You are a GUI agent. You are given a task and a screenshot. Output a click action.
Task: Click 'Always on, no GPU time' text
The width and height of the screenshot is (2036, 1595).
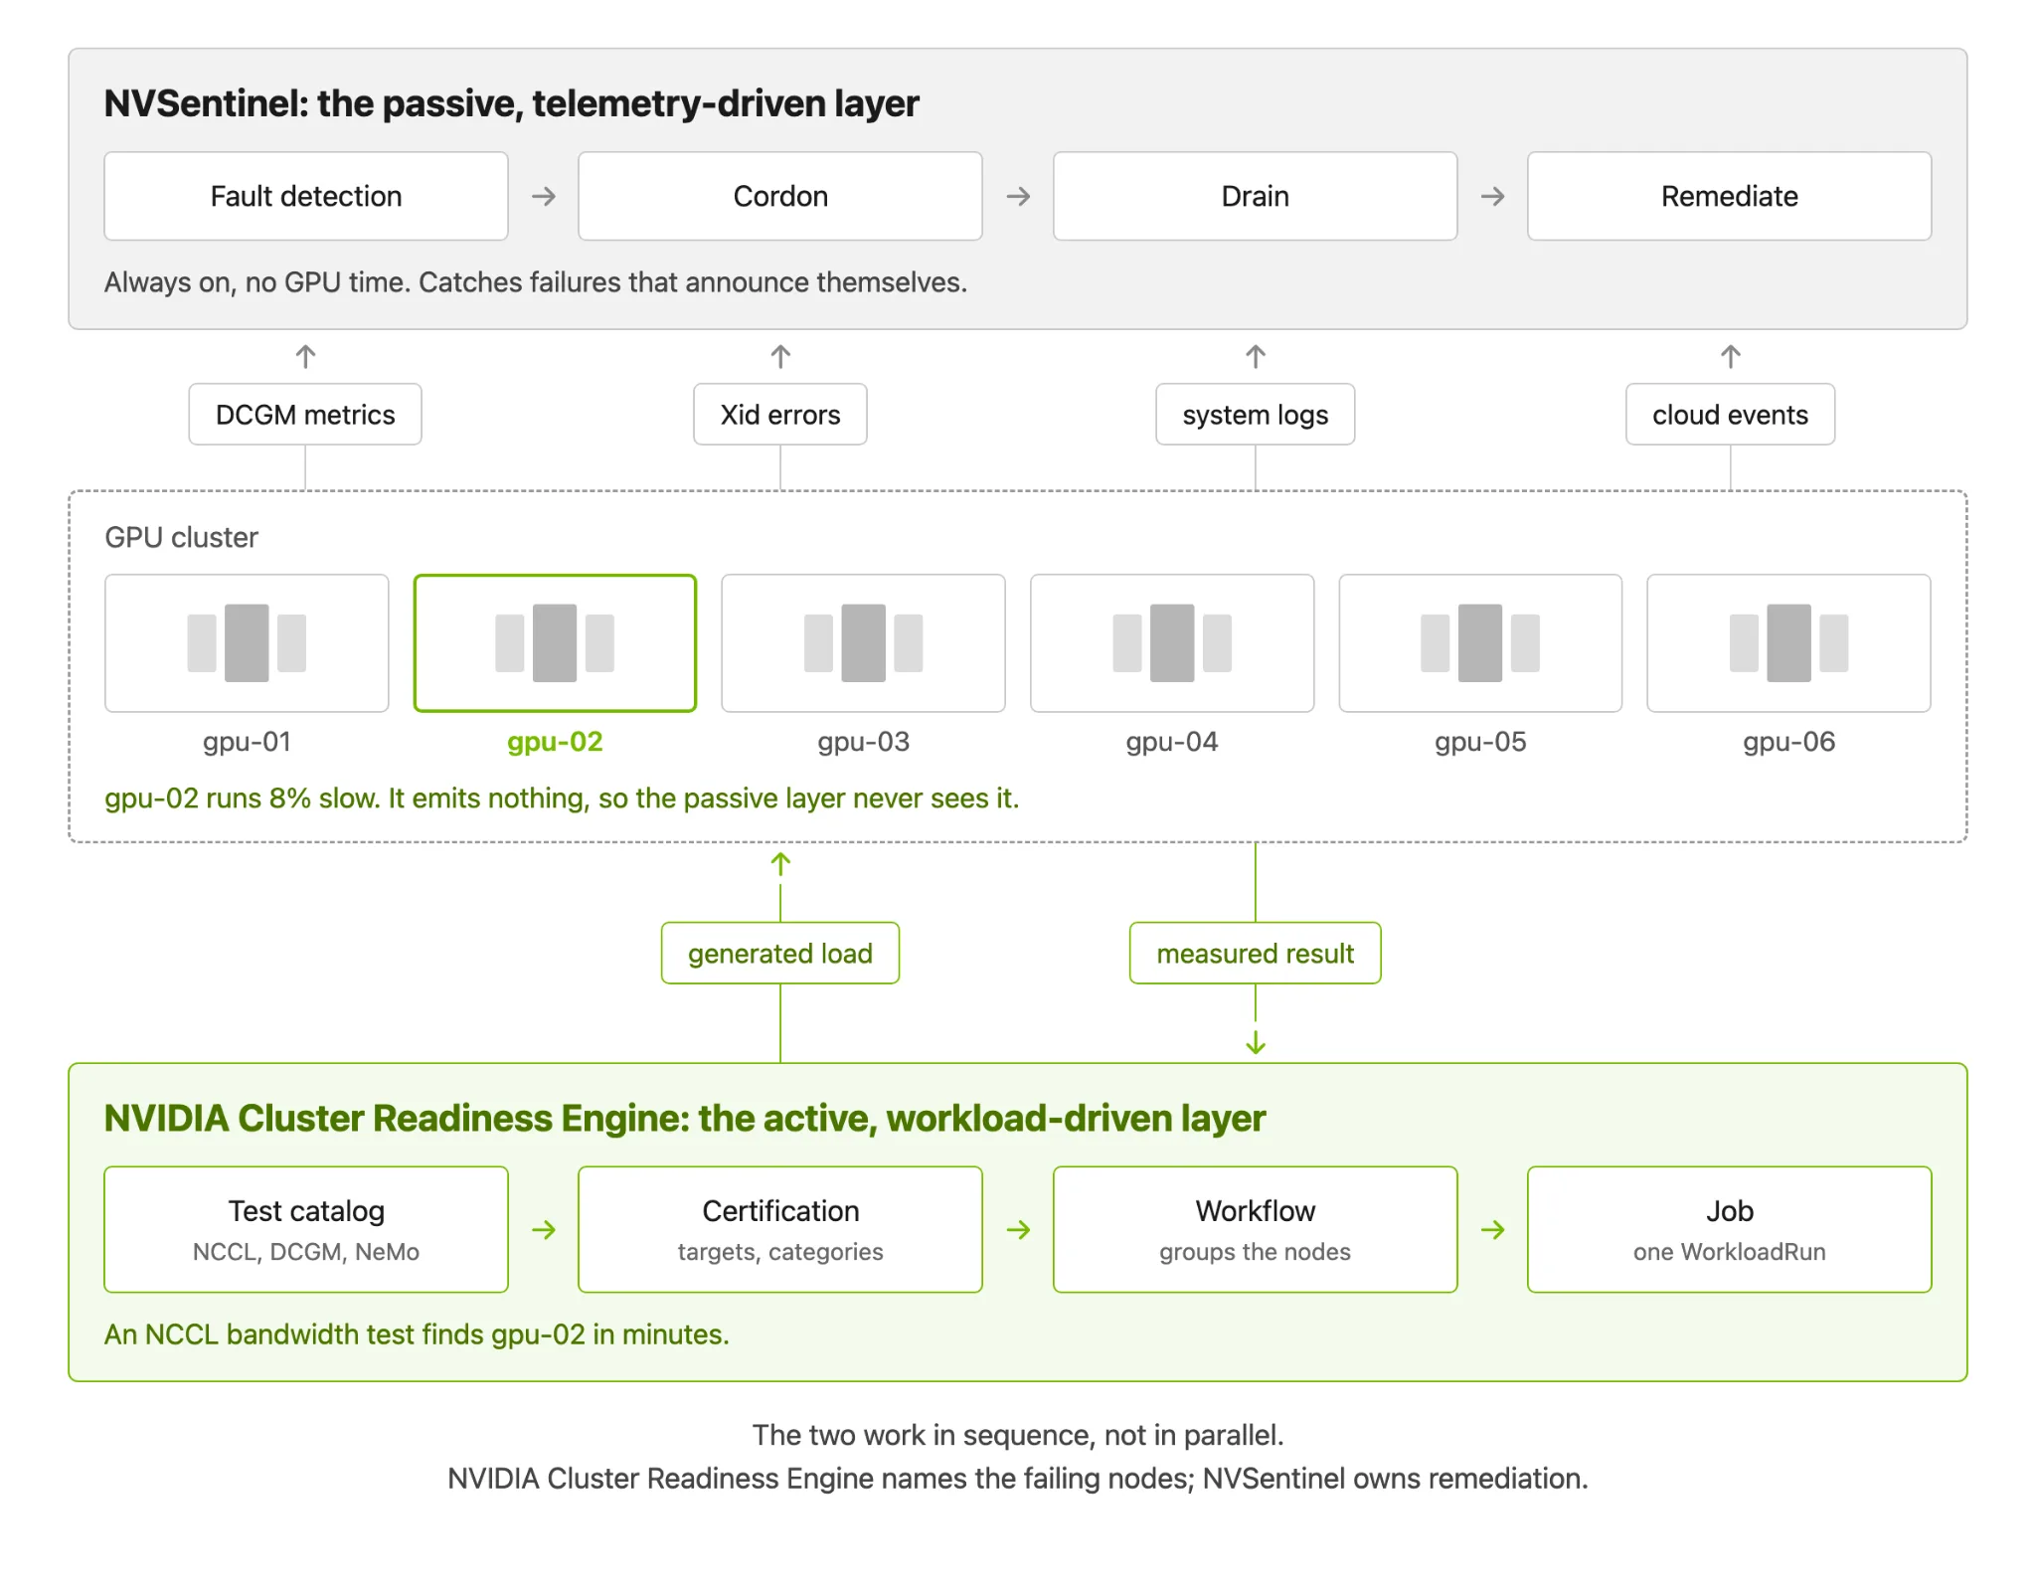(x=536, y=283)
